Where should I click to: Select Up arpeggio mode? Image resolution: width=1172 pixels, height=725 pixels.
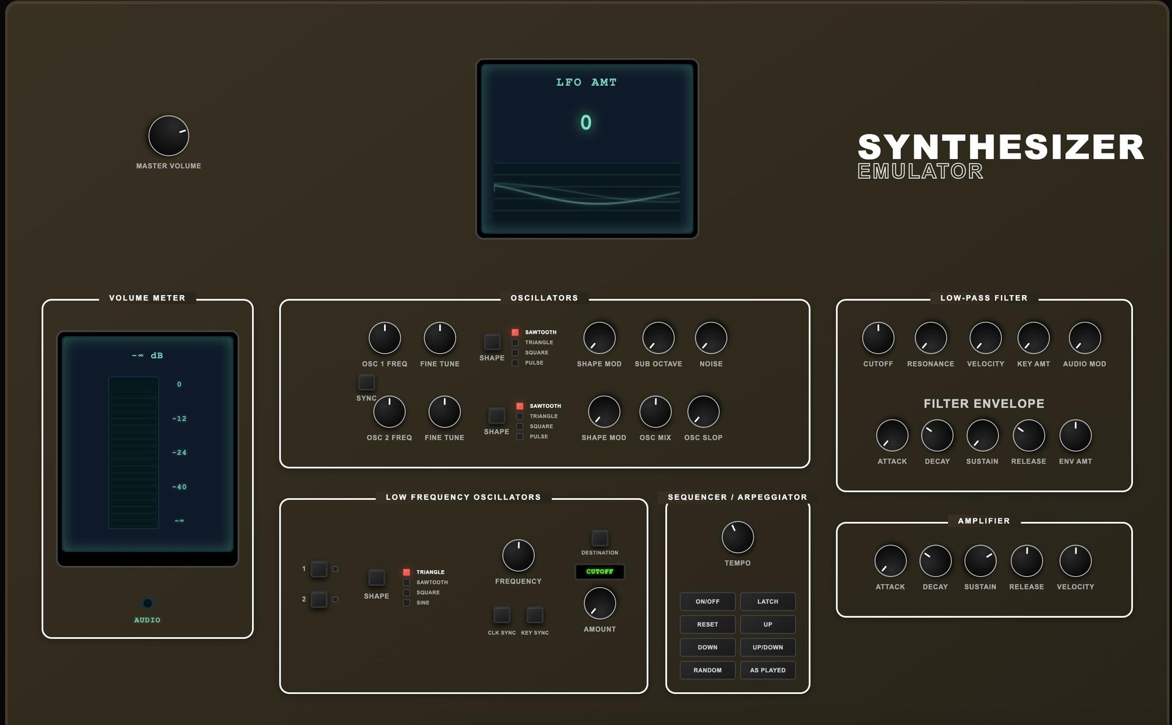pos(768,624)
